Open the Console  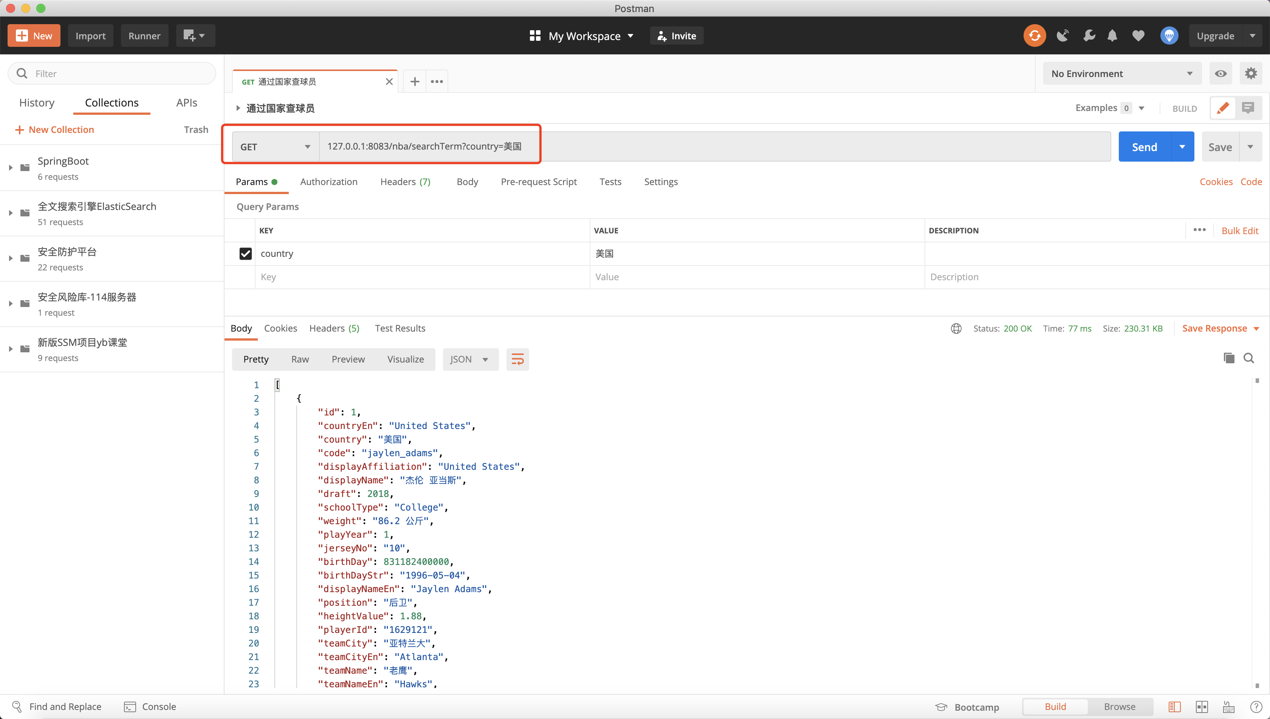click(150, 707)
